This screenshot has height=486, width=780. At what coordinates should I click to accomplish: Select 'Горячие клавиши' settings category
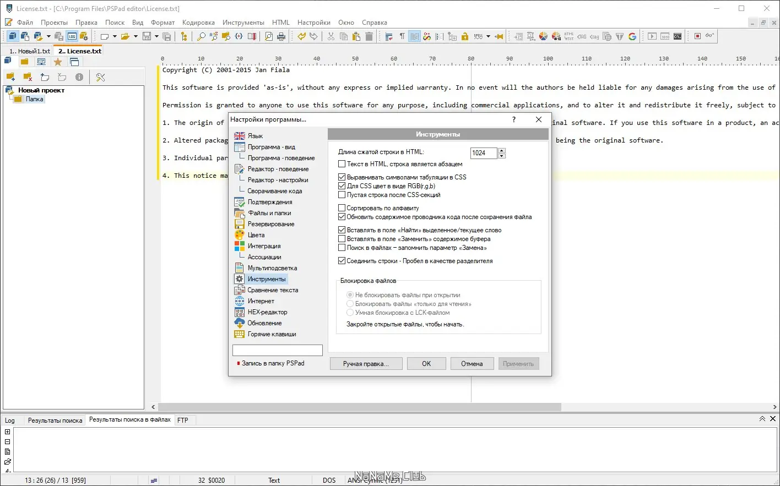point(272,334)
